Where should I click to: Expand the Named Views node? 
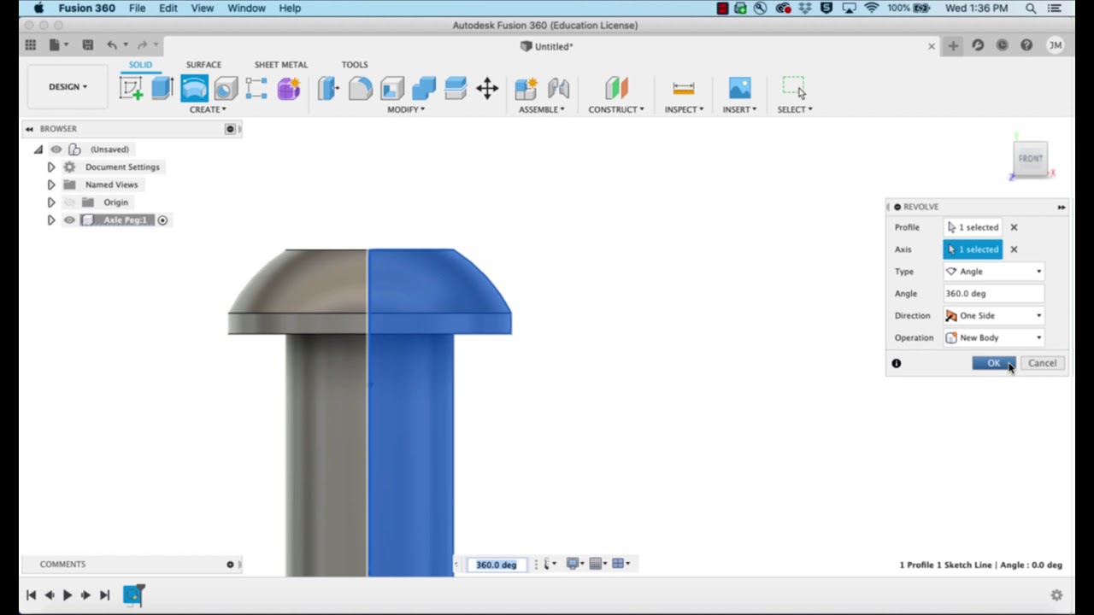[51, 184]
